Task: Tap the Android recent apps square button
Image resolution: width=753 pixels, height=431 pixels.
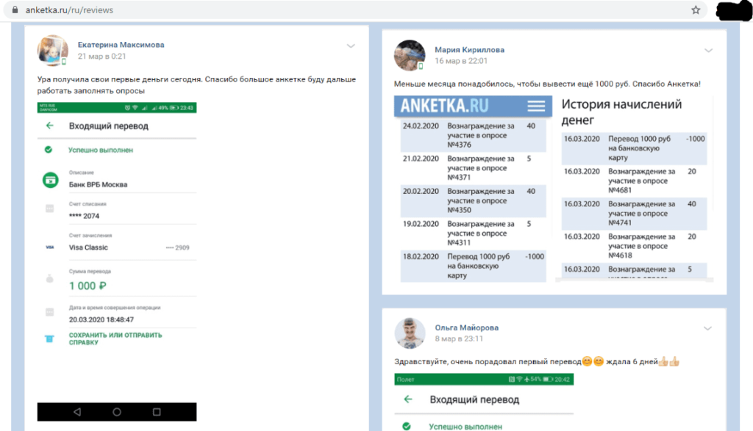Action: coord(157,412)
